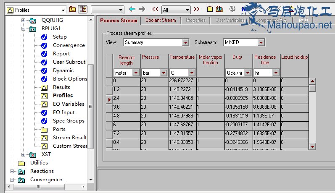Change Temperature units from C
Image resolution: width=335 pixels, height=193 pixels.
192,73
